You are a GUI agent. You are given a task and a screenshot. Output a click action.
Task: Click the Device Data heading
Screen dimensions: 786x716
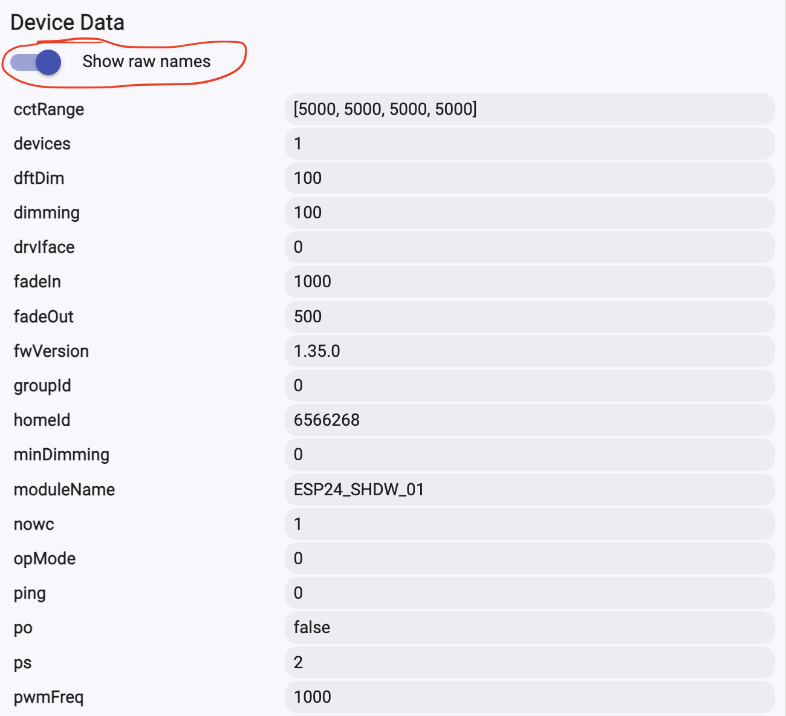pos(68,22)
